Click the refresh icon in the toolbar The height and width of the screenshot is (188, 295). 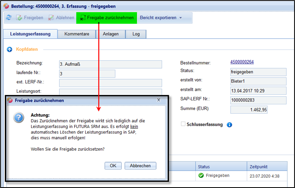click(9, 18)
